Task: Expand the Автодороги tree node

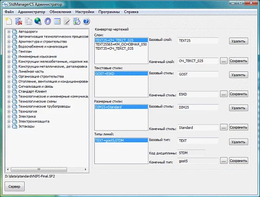Action: pyautogui.click(x=9, y=31)
